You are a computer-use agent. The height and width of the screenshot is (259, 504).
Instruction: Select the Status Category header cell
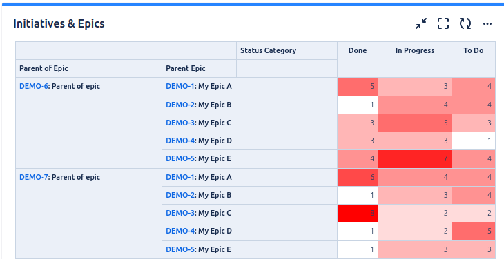(287, 50)
